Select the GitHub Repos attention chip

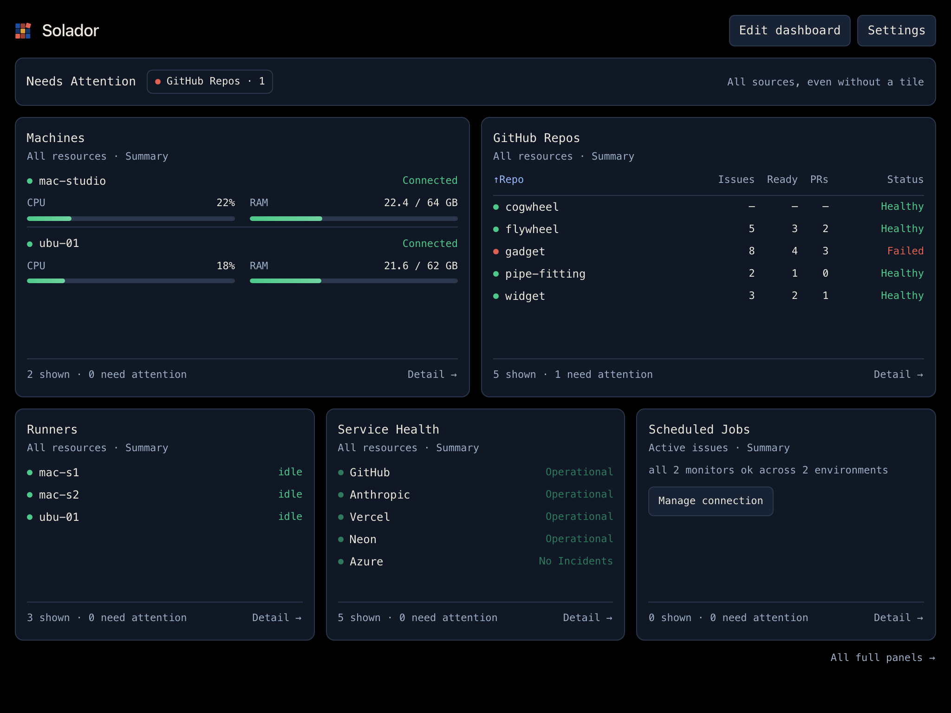(x=210, y=82)
